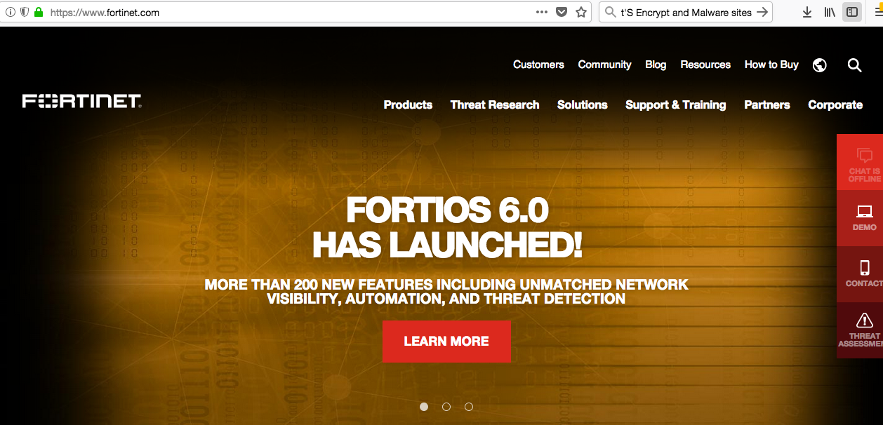This screenshot has width=883, height=425.
Task: Visit the Community page link
Action: click(x=604, y=65)
